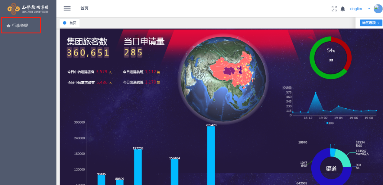Click 今日出港航班 value 1,170
Viewport: 383px width, 185px height.
tap(151, 82)
